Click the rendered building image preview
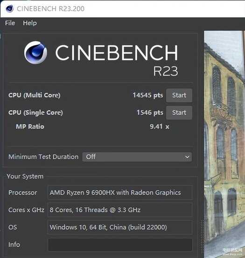 point(224,144)
